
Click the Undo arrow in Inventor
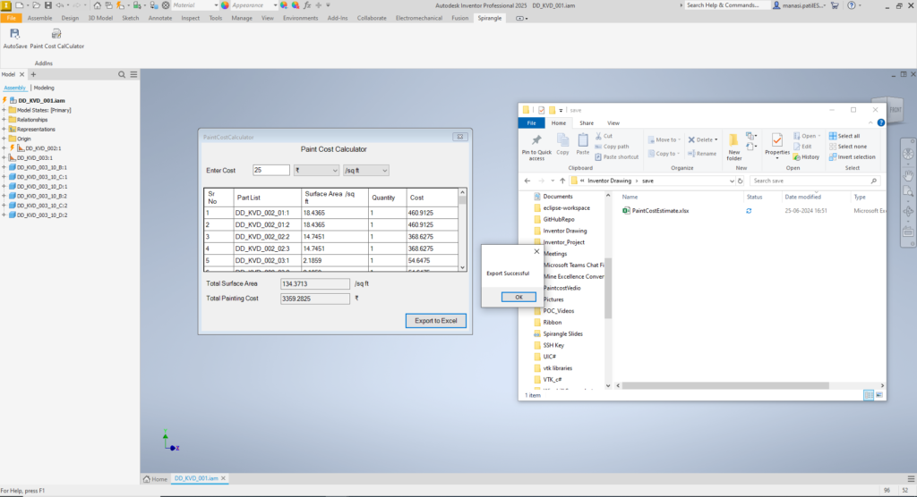[x=60, y=5]
